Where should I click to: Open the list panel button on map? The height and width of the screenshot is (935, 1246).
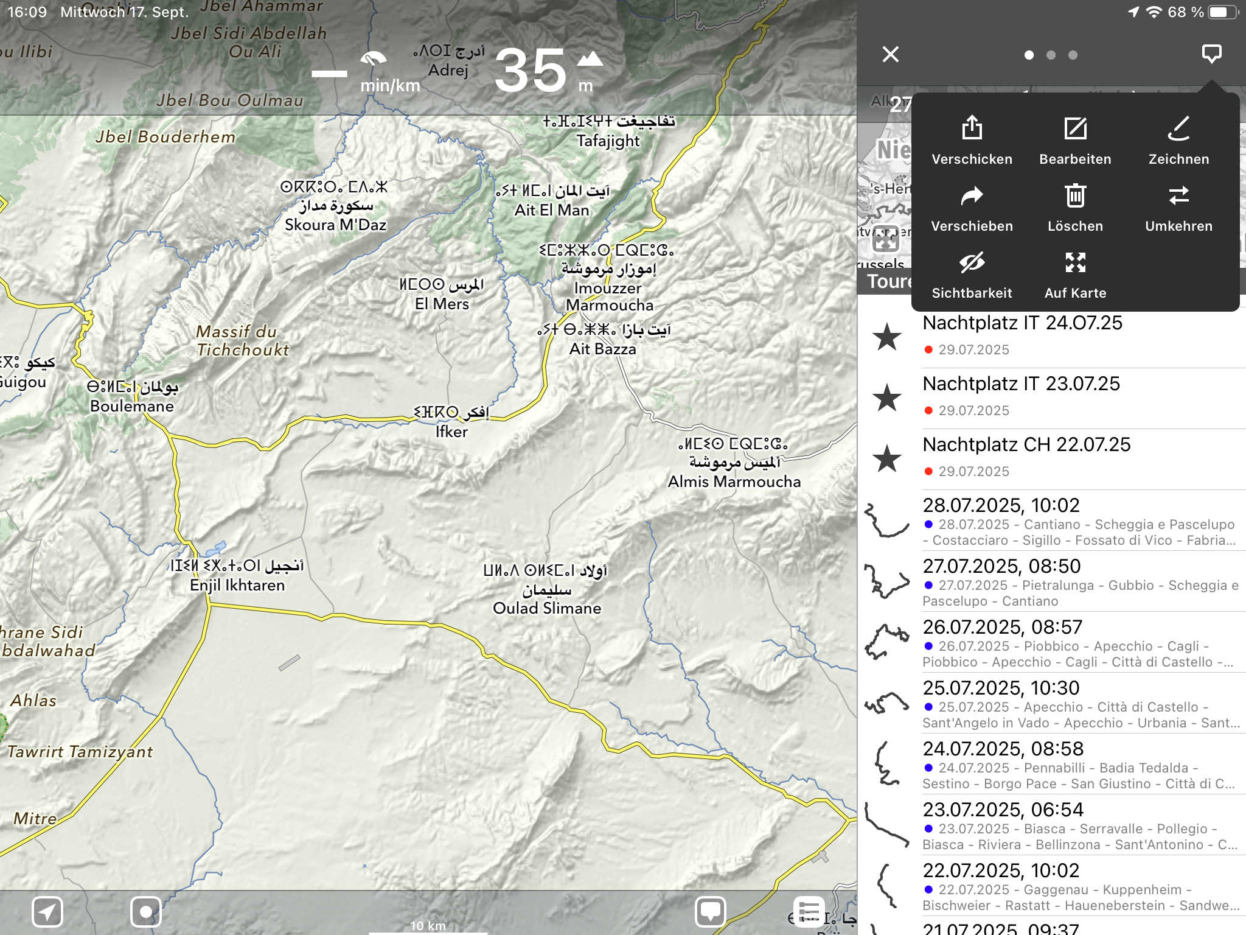pos(809,911)
